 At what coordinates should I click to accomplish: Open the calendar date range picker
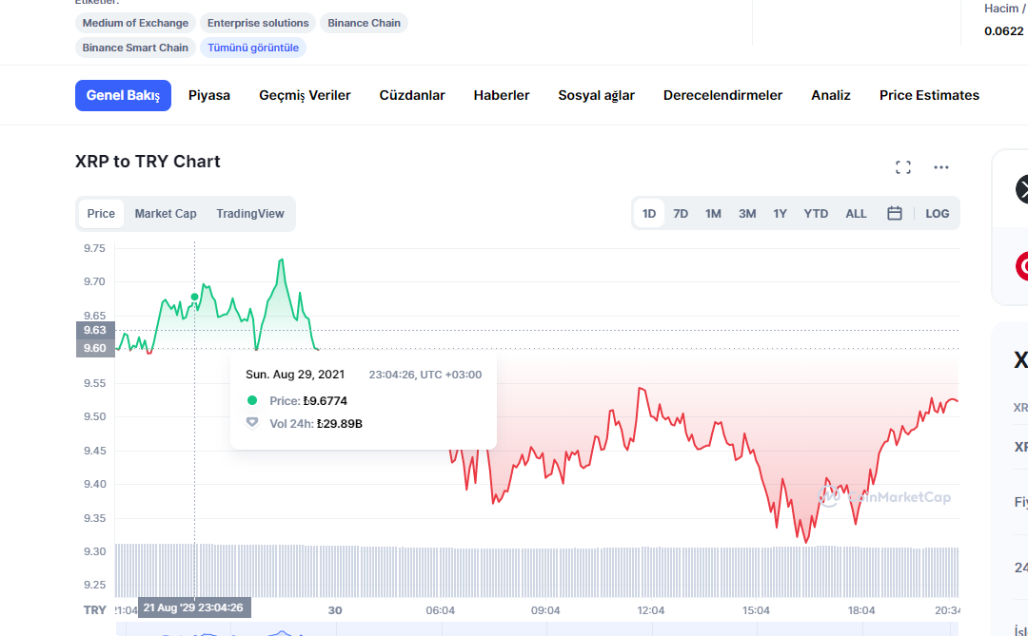coord(894,214)
